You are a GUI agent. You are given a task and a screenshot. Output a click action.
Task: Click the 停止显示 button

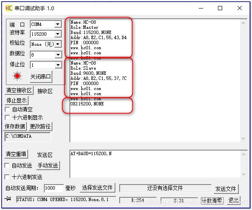pos(17,101)
